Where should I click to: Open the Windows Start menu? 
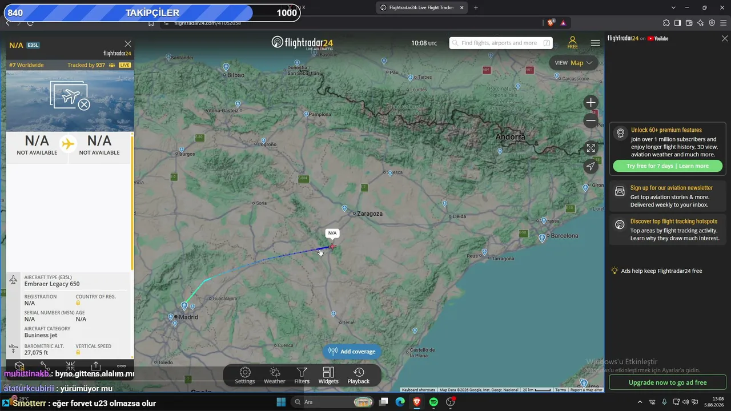point(281,402)
